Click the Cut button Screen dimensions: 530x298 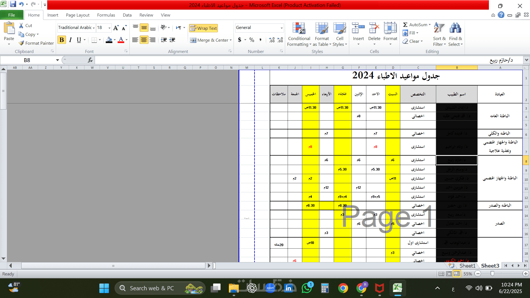[x=25, y=25]
